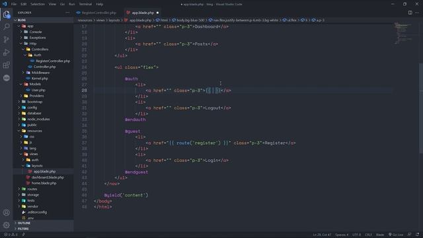Open Explorer panel more actions ellipsis
423x238 pixels.
point(67,13)
